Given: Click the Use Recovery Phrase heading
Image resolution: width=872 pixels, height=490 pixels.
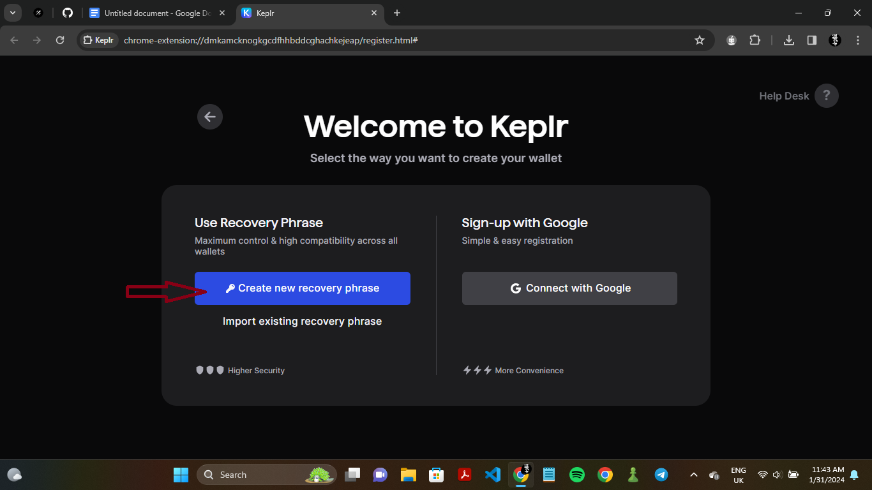Looking at the screenshot, I should pyautogui.click(x=259, y=223).
